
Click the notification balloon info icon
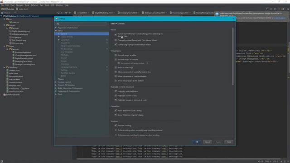pyautogui.click(x=217, y=14)
